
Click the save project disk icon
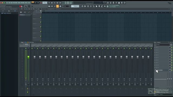tap(119, 3)
